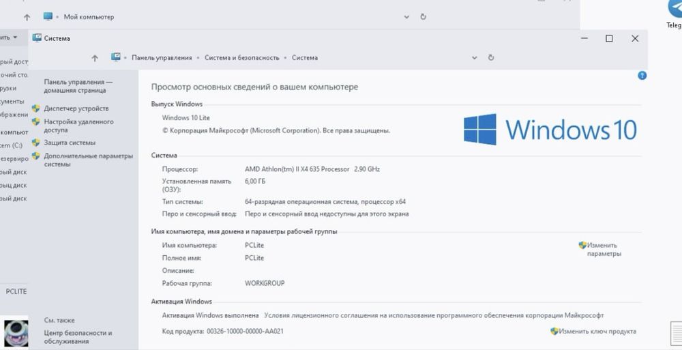The height and width of the screenshot is (350, 682).
Task: Refresh the Мой компьютер window address bar
Action: (424, 17)
